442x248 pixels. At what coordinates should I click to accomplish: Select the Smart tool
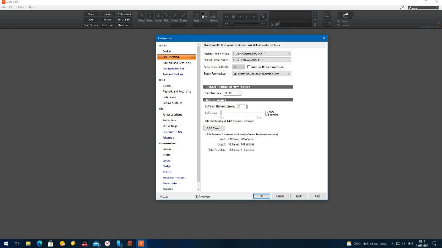click(141, 17)
